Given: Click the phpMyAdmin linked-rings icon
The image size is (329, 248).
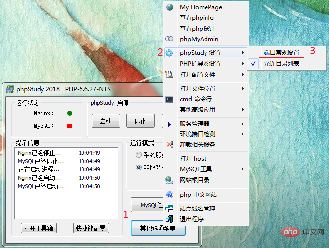Looking at the screenshot, I should 169,39.
